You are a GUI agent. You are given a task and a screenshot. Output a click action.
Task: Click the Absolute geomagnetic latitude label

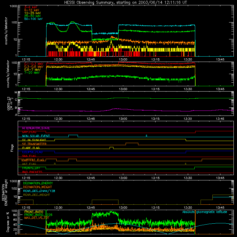205,212
